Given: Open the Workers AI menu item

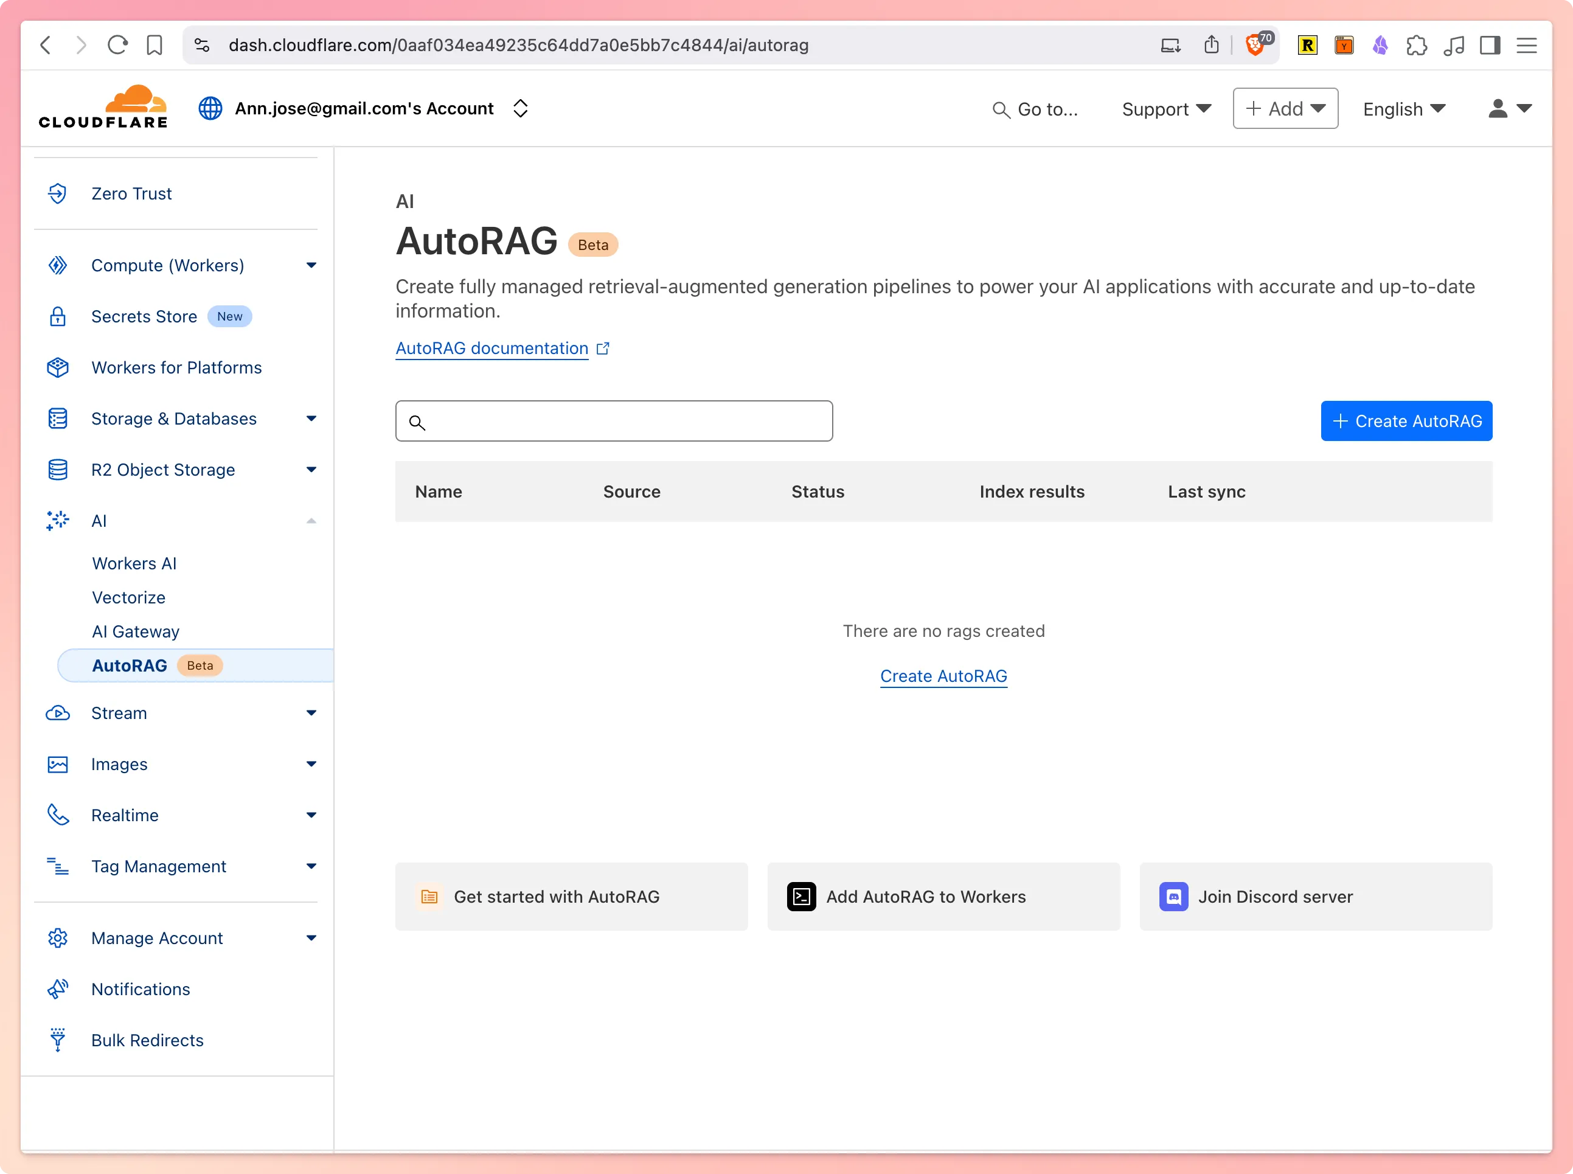Looking at the screenshot, I should click(134, 563).
